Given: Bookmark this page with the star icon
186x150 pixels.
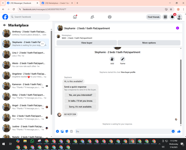Looking at the screenshot, I should [171, 9].
